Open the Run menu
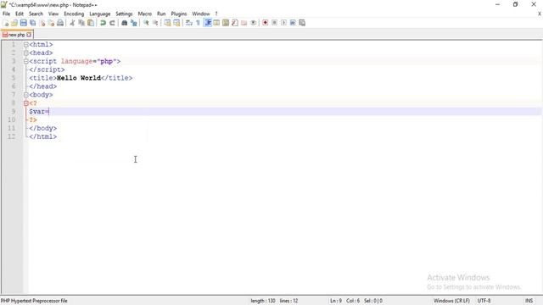This screenshot has width=543, height=305. [161, 14]
